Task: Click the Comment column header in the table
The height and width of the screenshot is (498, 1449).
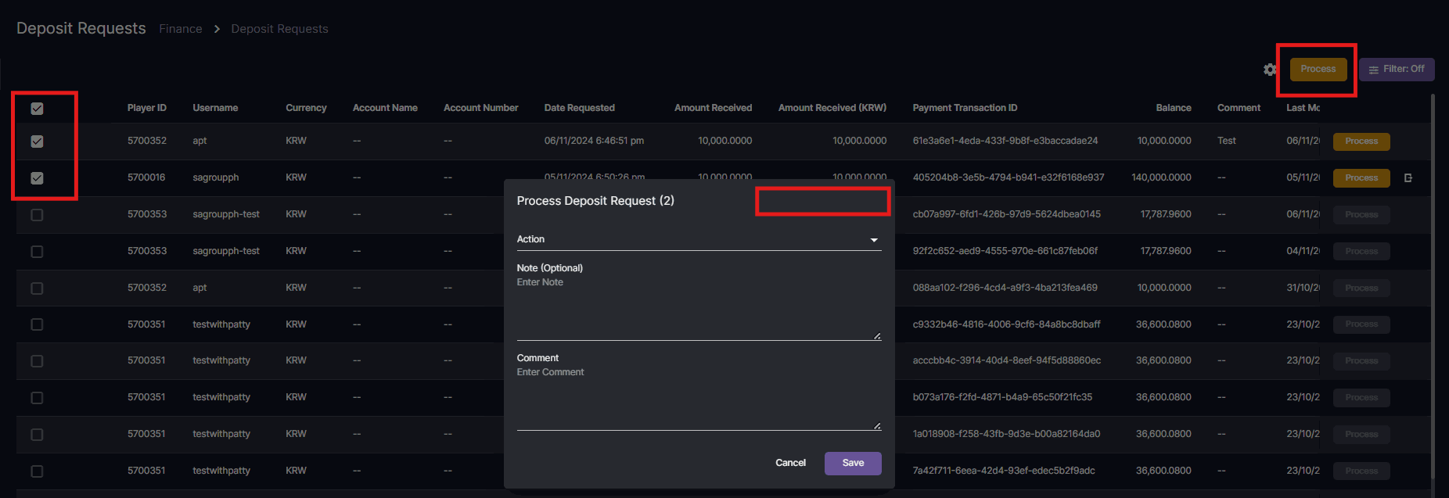Action: pyautogui.click(x=1239, y=108)
